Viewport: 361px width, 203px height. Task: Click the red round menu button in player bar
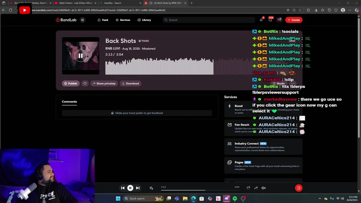(x=299, y=188)
